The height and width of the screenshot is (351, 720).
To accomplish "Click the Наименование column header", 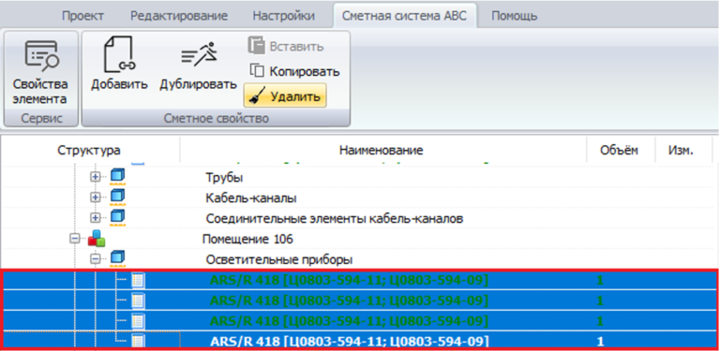I will click(x=382, y=151).
